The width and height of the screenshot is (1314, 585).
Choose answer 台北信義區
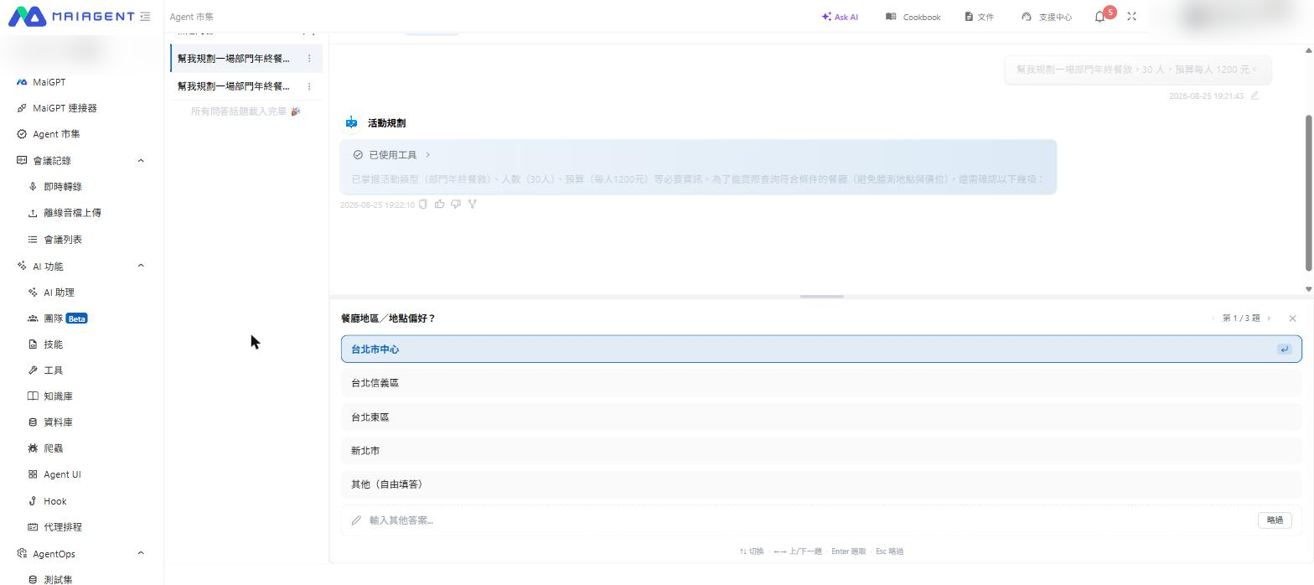pos(821,383)
